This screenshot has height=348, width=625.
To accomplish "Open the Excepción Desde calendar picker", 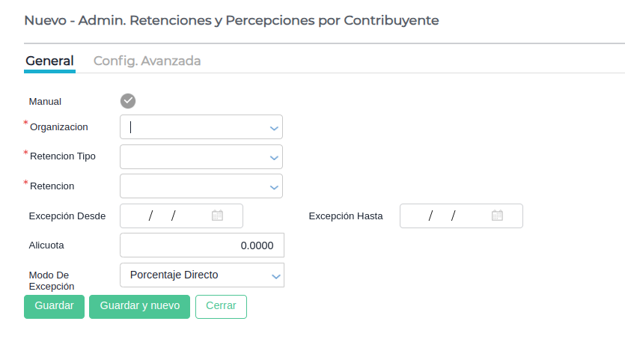I will [x=218, y=216].
